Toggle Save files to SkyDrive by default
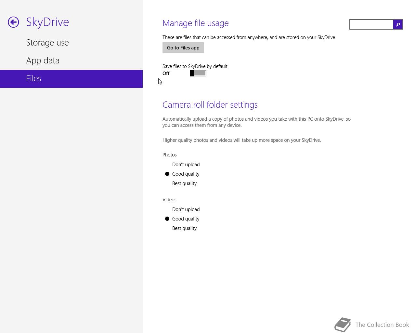The height and width of the screenshot is (333, 416). click(x=198, y=73)
